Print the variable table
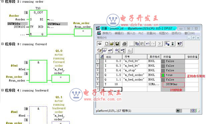 point(124,44)
